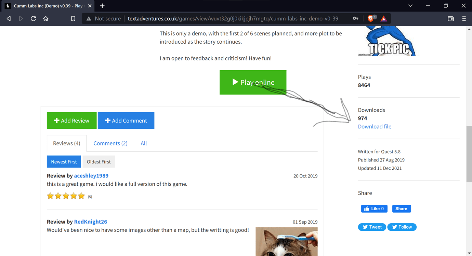Click the Download file link
Screen dimensions: 472x256
click(375, 127)
